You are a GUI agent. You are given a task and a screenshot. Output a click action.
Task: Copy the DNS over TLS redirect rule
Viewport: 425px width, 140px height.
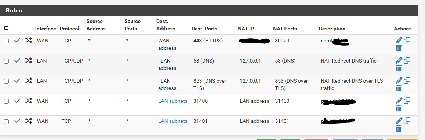407,80
